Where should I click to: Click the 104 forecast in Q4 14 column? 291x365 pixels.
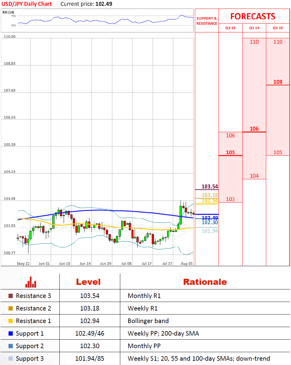pyautogui.click(x=254, y=176)
